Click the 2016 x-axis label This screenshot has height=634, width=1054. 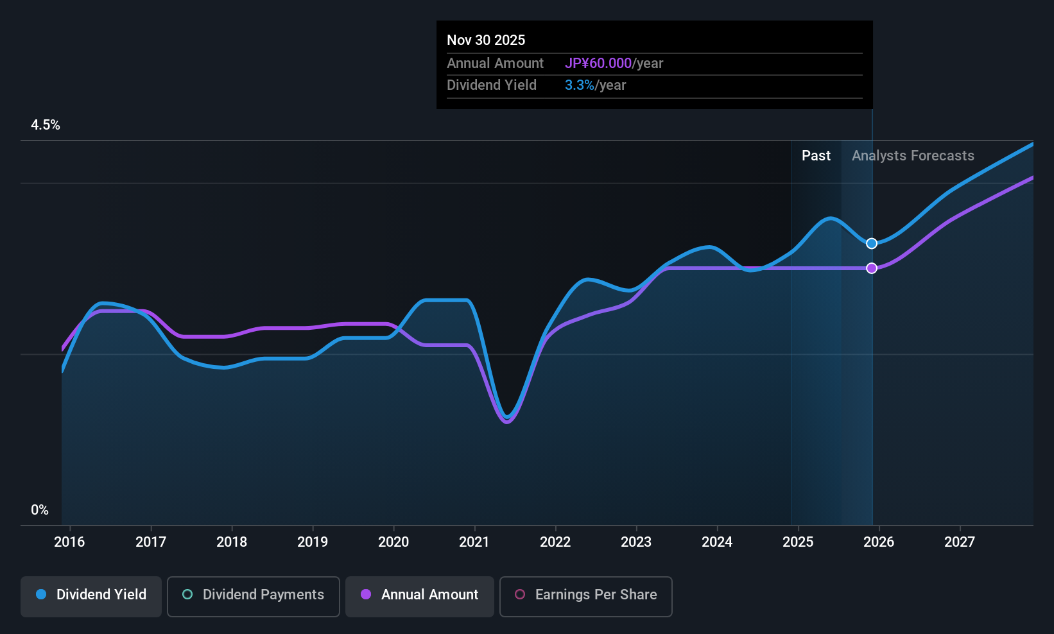[69, 542]
